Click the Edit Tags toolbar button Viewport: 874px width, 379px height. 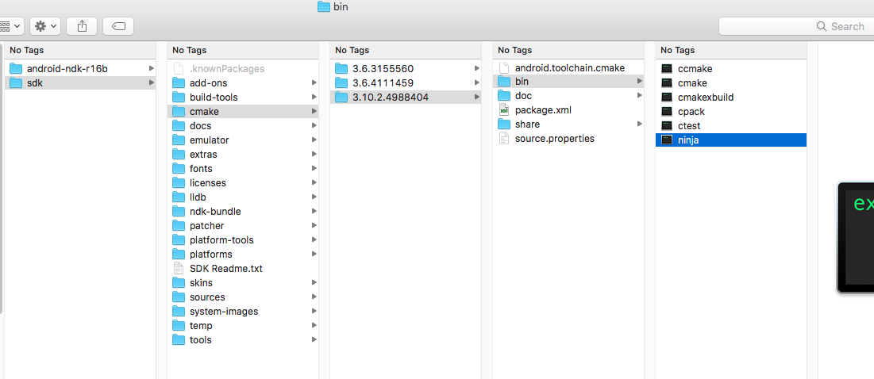click(x=118, y=26)
